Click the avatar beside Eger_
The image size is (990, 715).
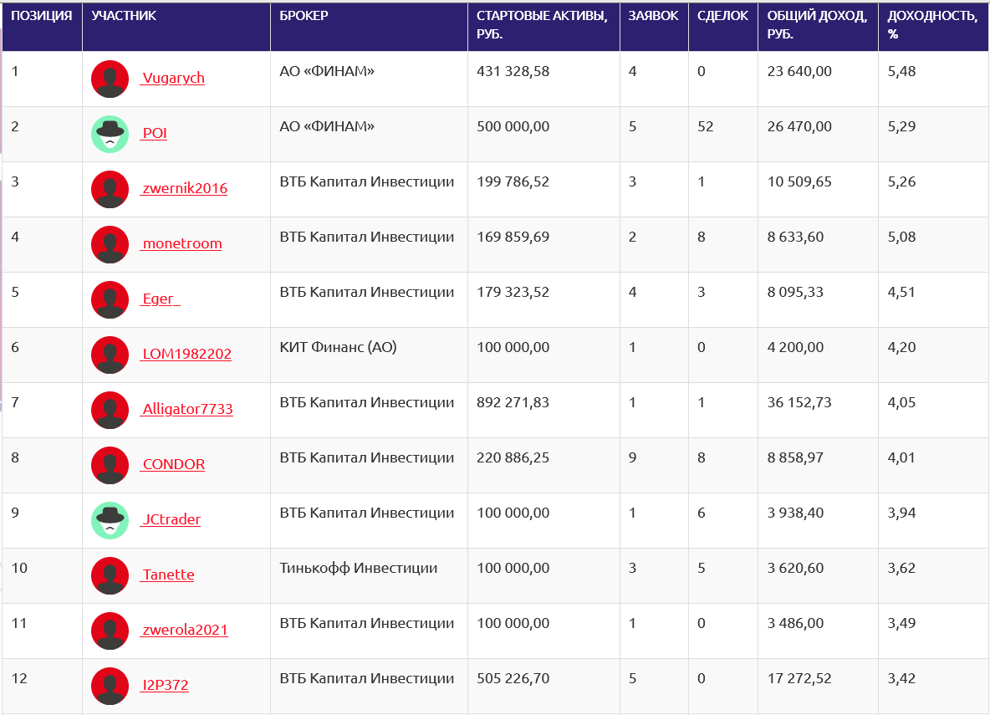[110, 300]
